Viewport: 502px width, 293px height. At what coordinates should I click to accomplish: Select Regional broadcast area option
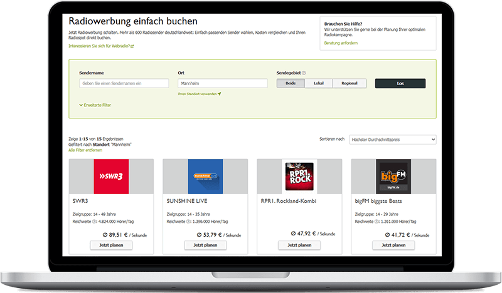click(x=350, y=83)
